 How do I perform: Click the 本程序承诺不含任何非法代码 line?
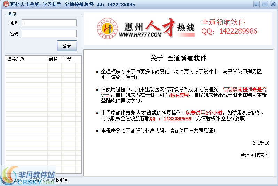pyautogui.click(x=158, y=131)
